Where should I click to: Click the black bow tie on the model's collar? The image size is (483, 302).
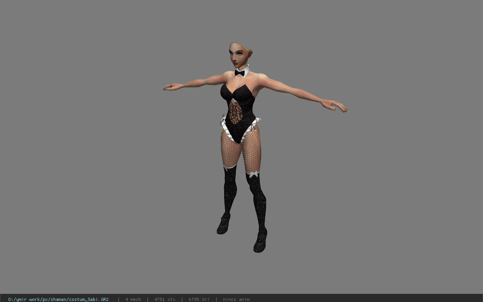point(240,73)
